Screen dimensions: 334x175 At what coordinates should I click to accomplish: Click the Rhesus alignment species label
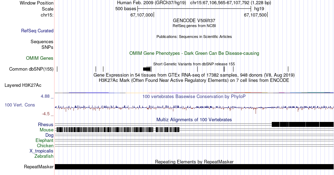[46, 124]
